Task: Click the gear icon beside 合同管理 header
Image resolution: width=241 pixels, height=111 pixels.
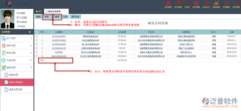Action: click(x=30, y=32)
